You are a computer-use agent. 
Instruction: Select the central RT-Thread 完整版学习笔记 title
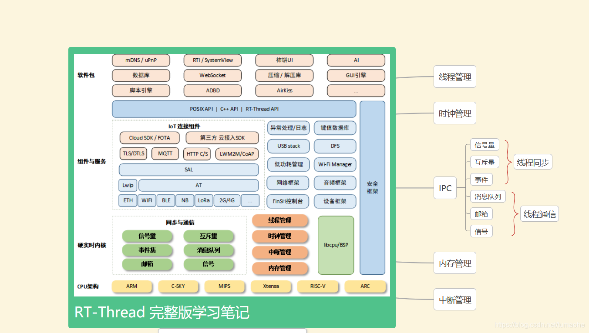[x=162, y=313]
